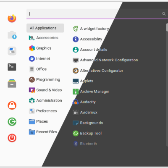Image resolution: width=168 pixels, height=168 pixels.
Task: Click the Audacity headphones icon
Action: [76, 102]
